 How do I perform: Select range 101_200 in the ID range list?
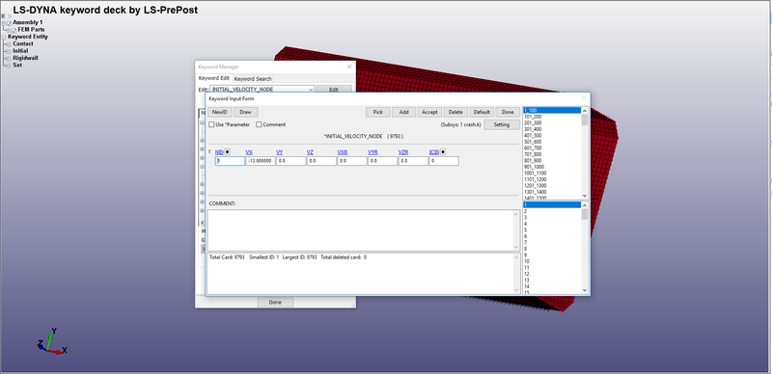pyautogui.click(x=552, y=117)
